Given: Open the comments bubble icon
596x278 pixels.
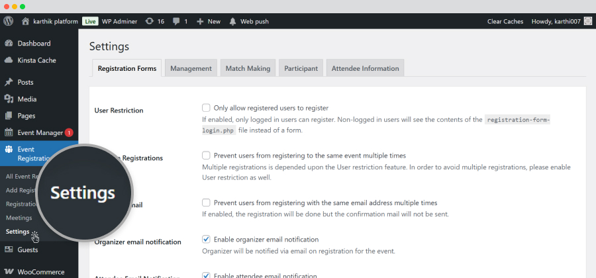Looking at the screenshot, I should pos(176,22).
